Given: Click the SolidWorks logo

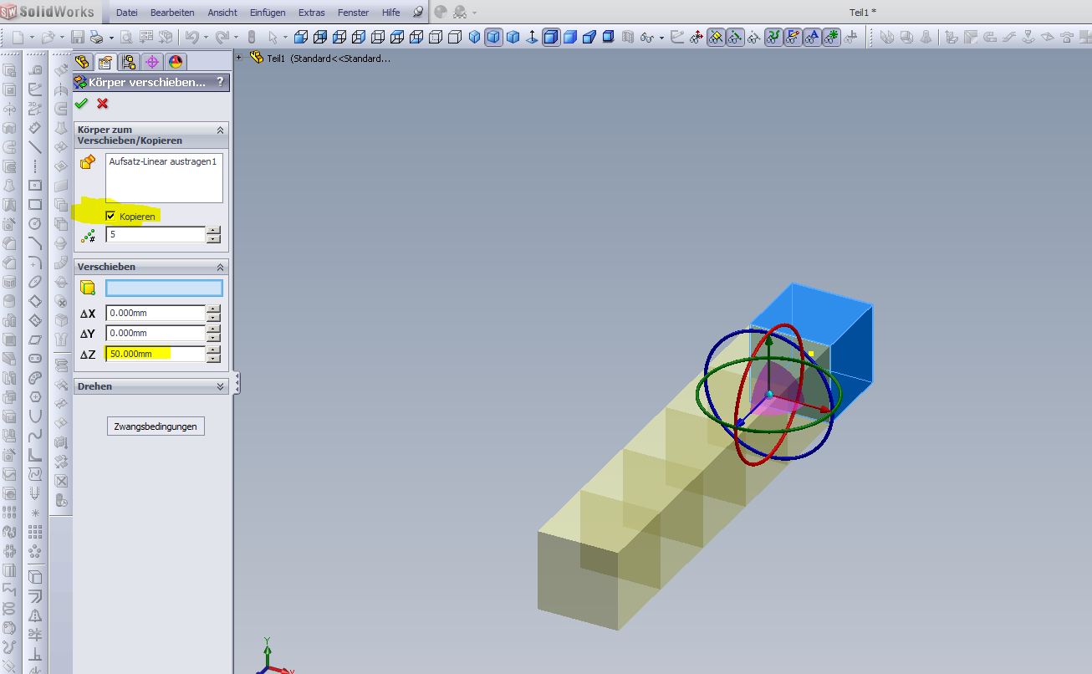Looking at the screenshot, I should click(47, 13).
